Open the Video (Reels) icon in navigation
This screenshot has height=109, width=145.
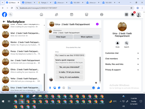(x=72, y=15)
